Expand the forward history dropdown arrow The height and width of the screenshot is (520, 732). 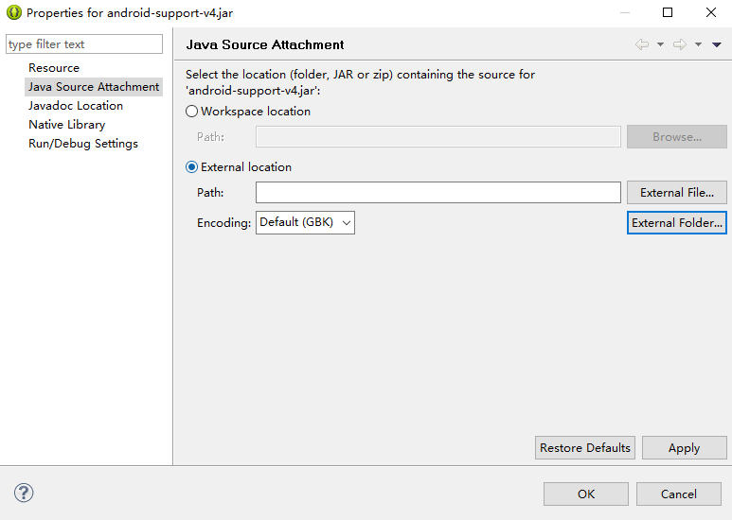[698, 44]
